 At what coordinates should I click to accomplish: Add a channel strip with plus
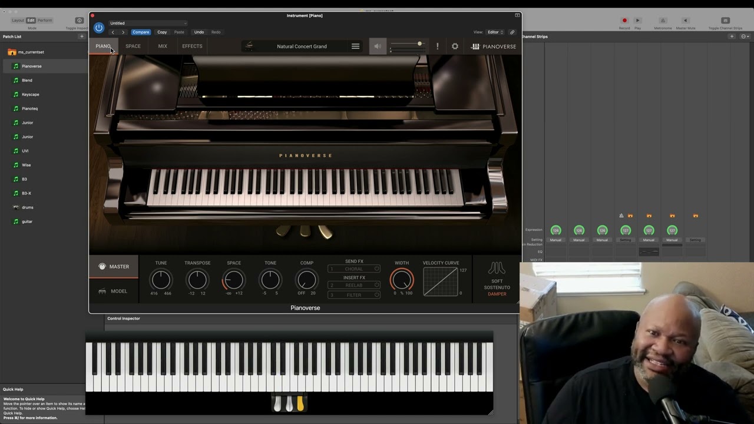(x=732, y=37)
